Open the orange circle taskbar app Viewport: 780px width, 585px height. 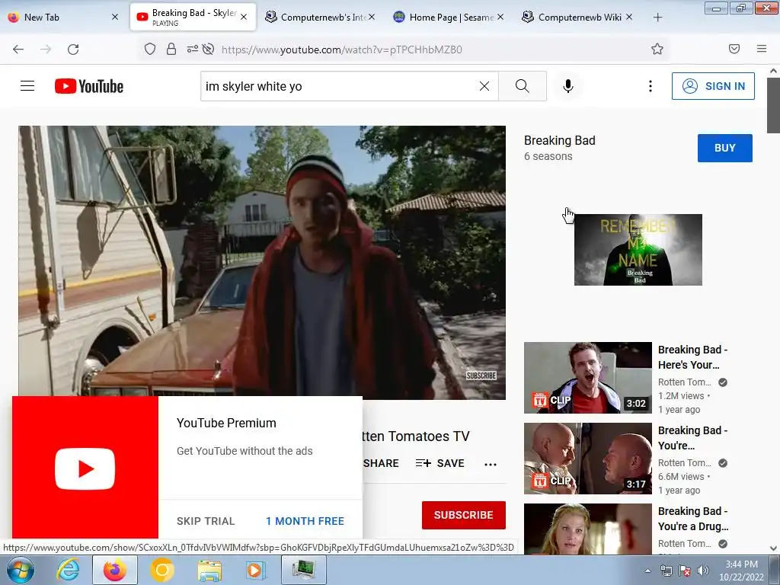click(161, 570)
